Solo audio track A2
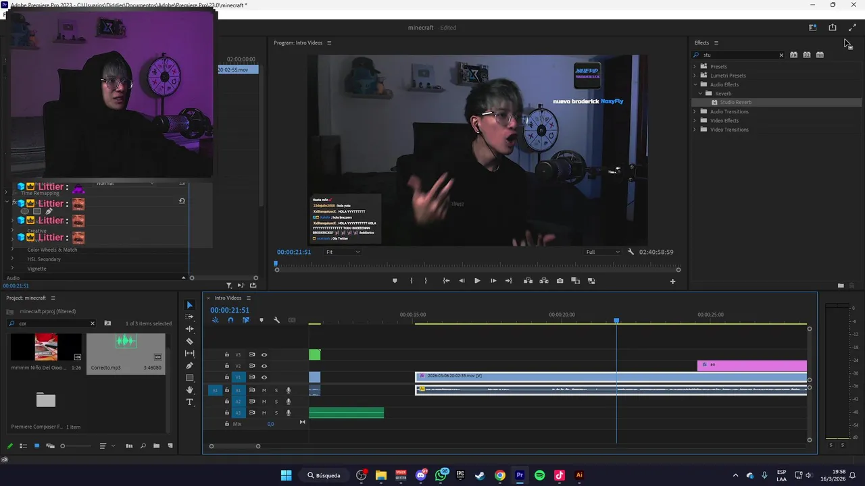This screenshot has width=865, height=486. (276, 402)
